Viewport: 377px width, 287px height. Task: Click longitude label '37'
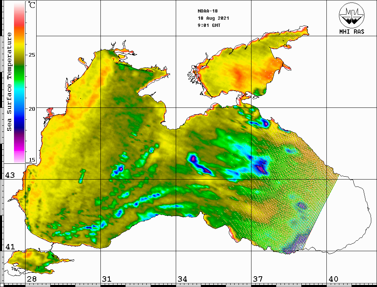click(258, 279)
